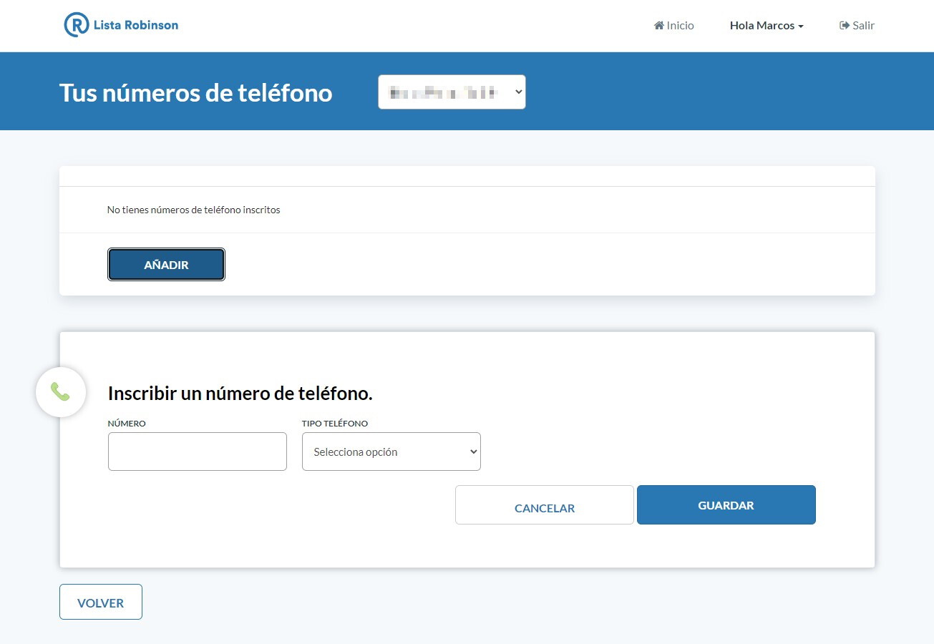Viewport: 934px width, 644px height.
Task: Click the 'Tus números de teléfono' heading
Action: tap(195, 92)
